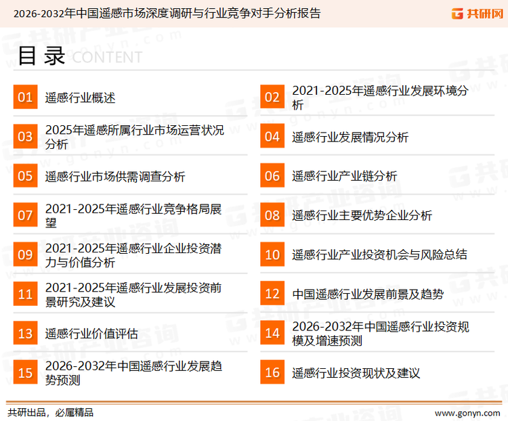Screen dimensions: 508x421
Task: Click the orange 11 number badge
Action: tap(25, 294)
